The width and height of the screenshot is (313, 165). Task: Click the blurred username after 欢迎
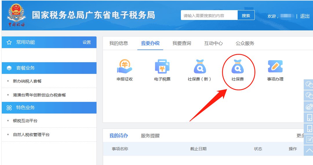pyautogui.click(x=287, y=16)
